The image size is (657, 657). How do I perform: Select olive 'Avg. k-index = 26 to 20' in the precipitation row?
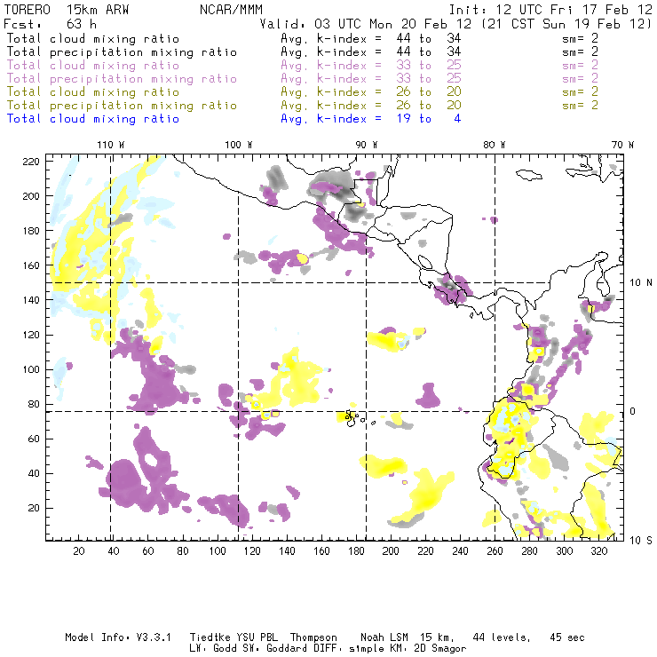point(371,105)
